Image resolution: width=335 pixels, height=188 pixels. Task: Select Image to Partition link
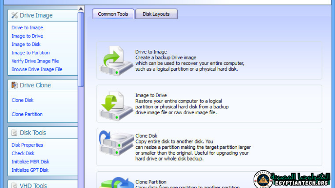tap(31, 53)
